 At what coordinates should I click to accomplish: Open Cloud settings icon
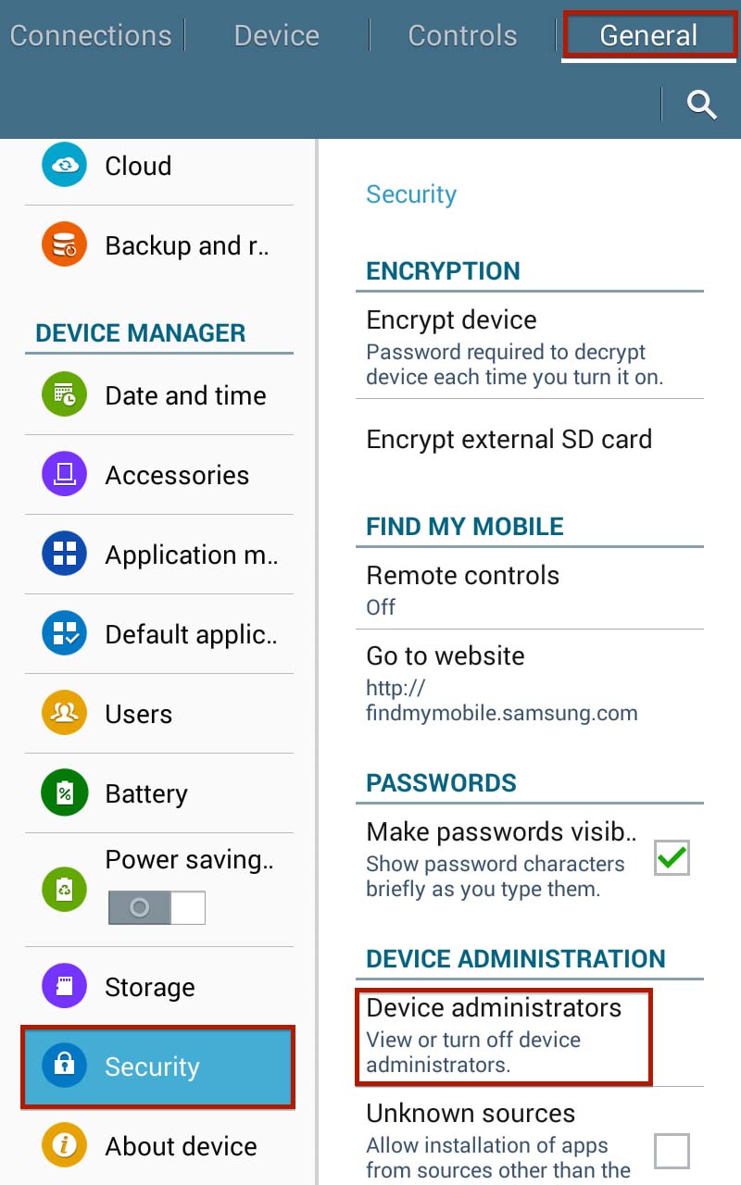pyautogui.click(x=64, y=165)
